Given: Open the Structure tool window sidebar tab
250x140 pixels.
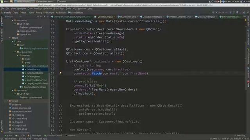Looking at the screenshot, I should click(2, 35).
